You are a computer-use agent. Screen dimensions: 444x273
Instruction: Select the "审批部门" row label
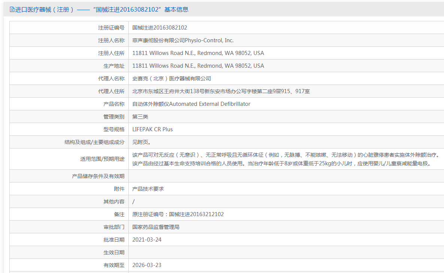tap(114, 227)
